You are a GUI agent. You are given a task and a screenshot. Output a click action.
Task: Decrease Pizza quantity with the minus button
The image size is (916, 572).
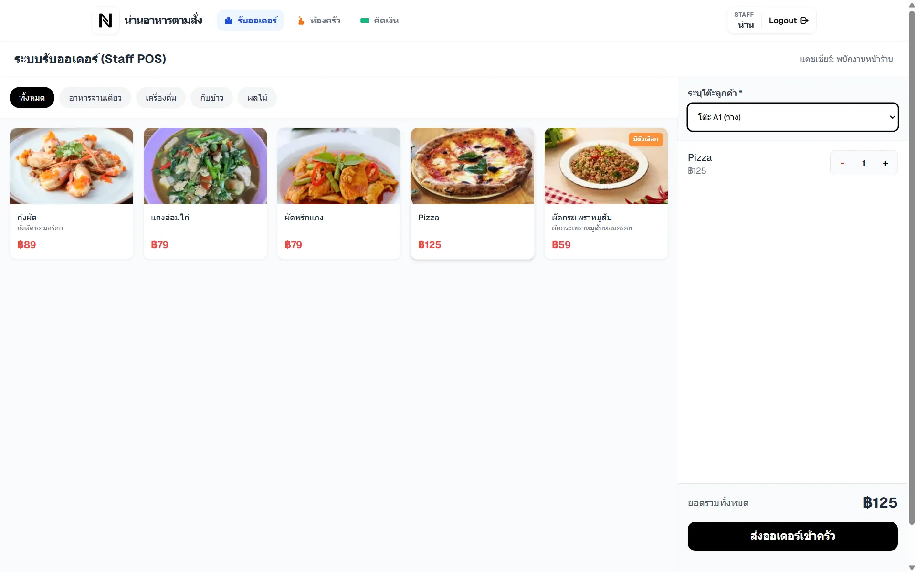(842, 163)
